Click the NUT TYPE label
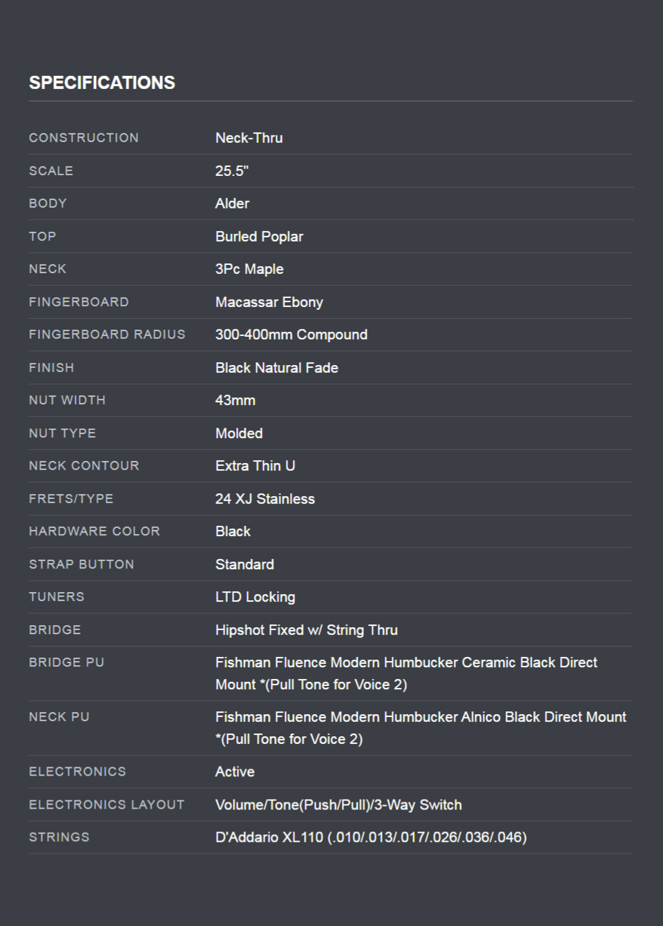The width and height of the screenshot is (663, 926). [62, 433]
